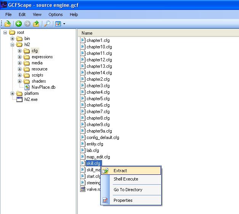Click the map_edit.cfg file icon
This screenshot has width=239, height=214.
click(x=83, y=157)
